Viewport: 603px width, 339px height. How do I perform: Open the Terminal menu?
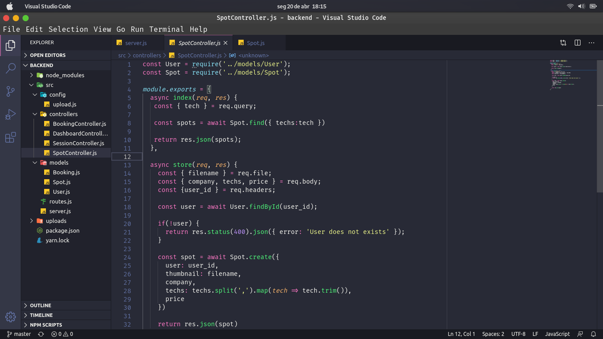tap(166, 29)
